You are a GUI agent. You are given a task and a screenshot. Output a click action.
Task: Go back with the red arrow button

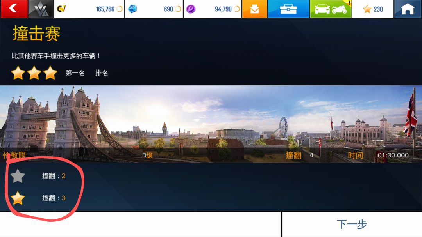coord(14,9)
